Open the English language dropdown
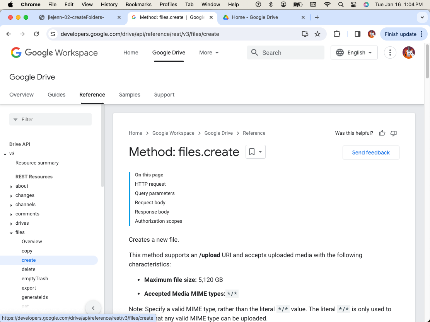This screenshot has width=430, height=322. (x=354, y=53)
